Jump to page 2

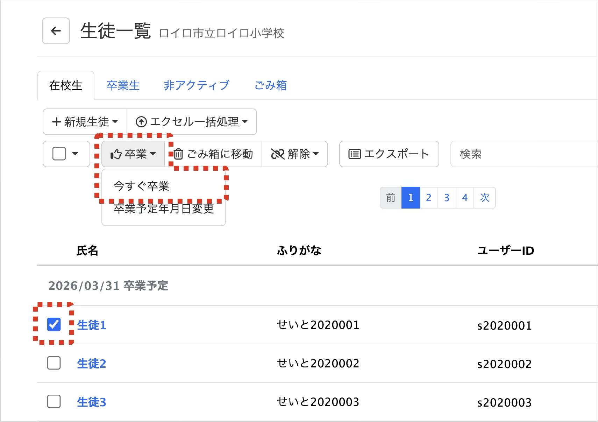[x=429, y=198]
